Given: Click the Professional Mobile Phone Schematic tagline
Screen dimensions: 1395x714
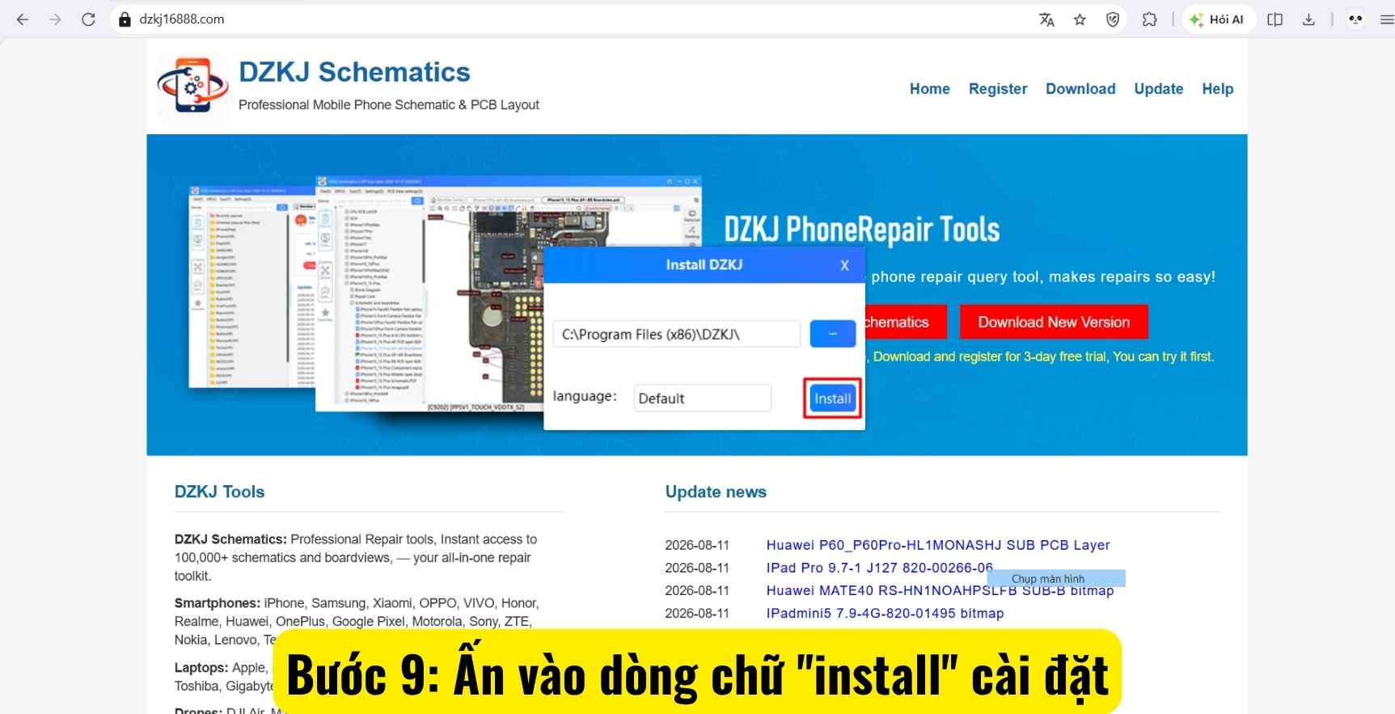Looking at the screenshot, I should [388, 105].
